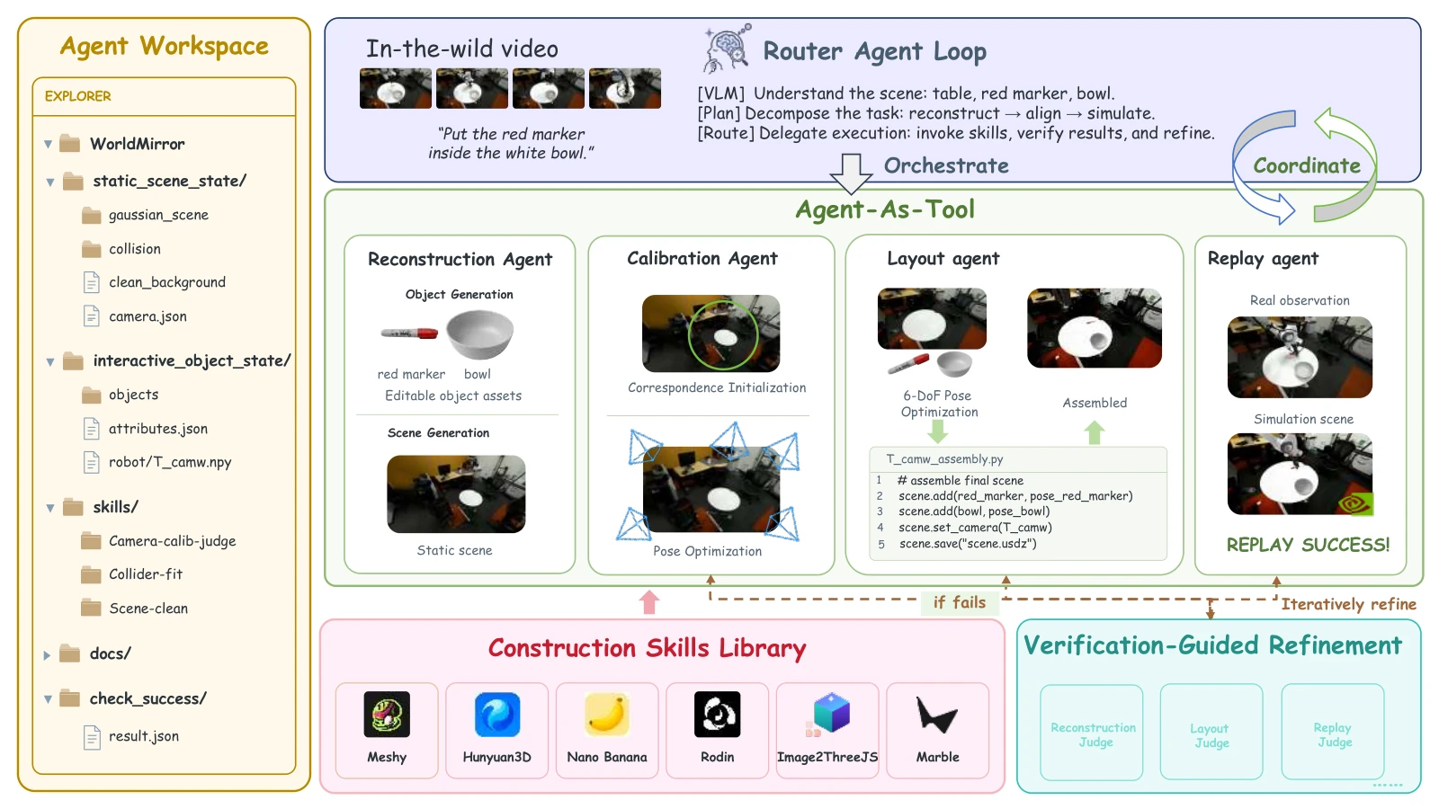Click the REPLAY SUCCESS! text
The height and width of the screenshot is (809, 1439).
1308,545
